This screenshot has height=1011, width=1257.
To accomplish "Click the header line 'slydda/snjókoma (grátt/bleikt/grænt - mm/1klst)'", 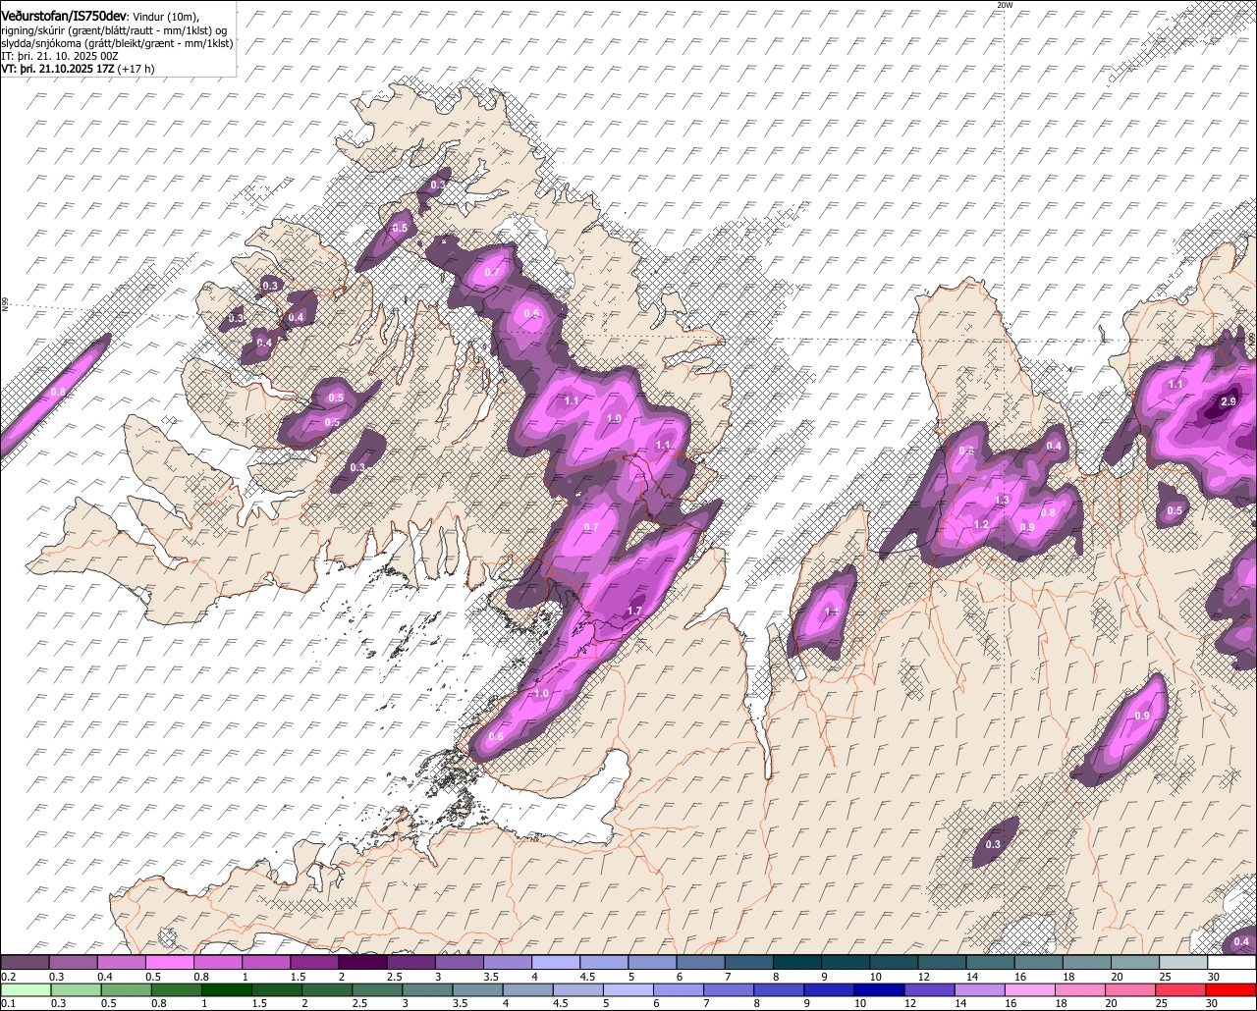I will tap(117, 43).
